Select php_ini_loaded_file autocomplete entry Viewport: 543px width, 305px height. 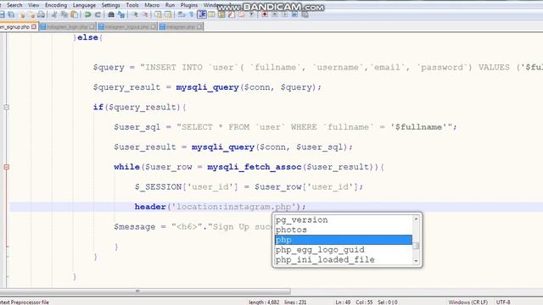point(344,260)
